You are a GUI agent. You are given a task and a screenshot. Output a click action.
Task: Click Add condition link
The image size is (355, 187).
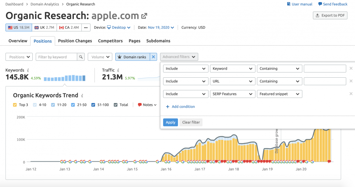180,107
